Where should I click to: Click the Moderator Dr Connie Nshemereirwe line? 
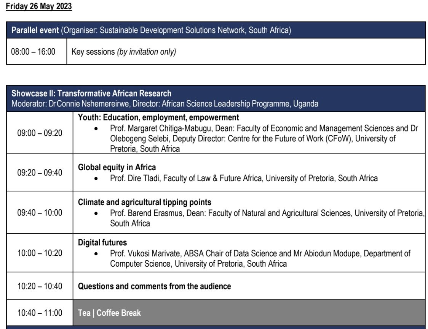(x=165, y=104)
